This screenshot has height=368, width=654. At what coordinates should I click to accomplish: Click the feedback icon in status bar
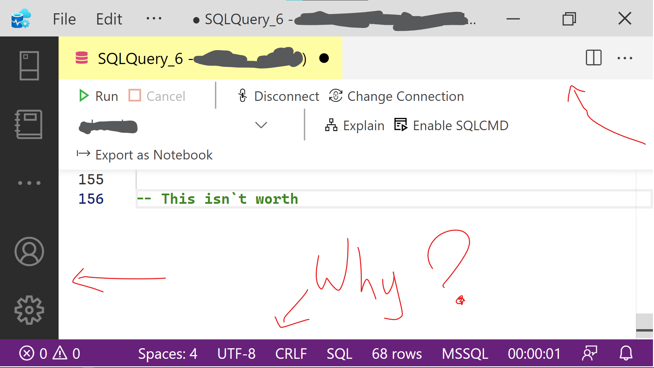coord(590,353)
